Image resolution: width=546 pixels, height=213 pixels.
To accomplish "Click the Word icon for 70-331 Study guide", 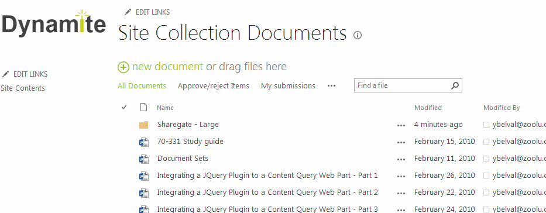I will (x=144, y=142).
